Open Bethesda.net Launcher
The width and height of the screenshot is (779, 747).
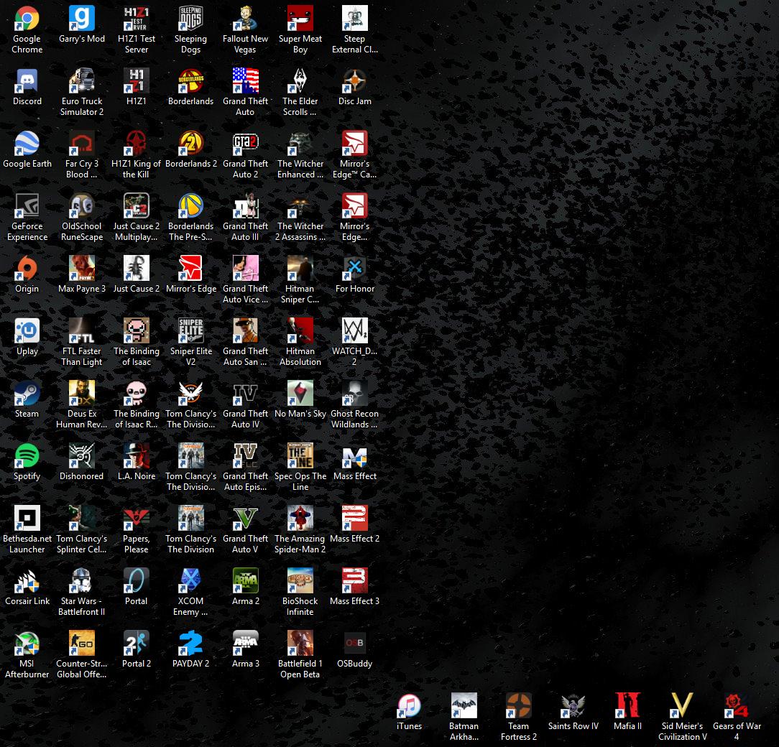click(x=27, y=517)
